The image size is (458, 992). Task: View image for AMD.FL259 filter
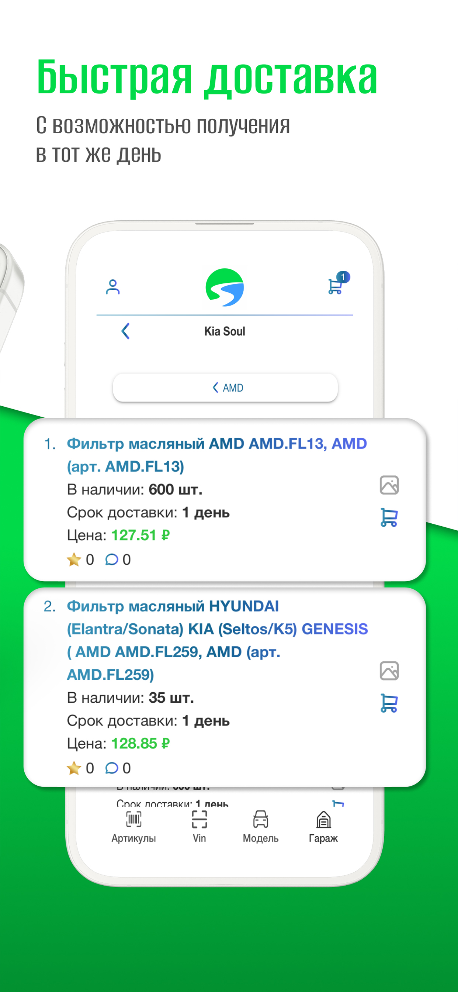[389, 671]
